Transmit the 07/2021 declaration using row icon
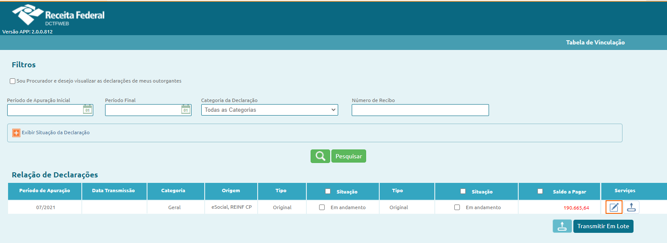 tap(631, 207)
